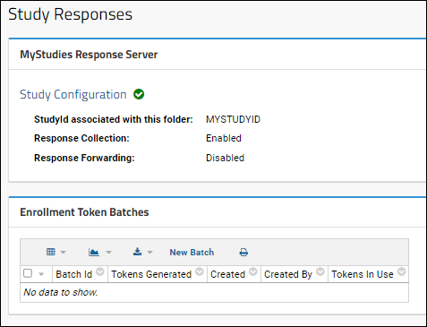Open the Tokens In Use column menu
Image resolution: width=427 pixels, height=327 pixels.
tap(402, 271)
